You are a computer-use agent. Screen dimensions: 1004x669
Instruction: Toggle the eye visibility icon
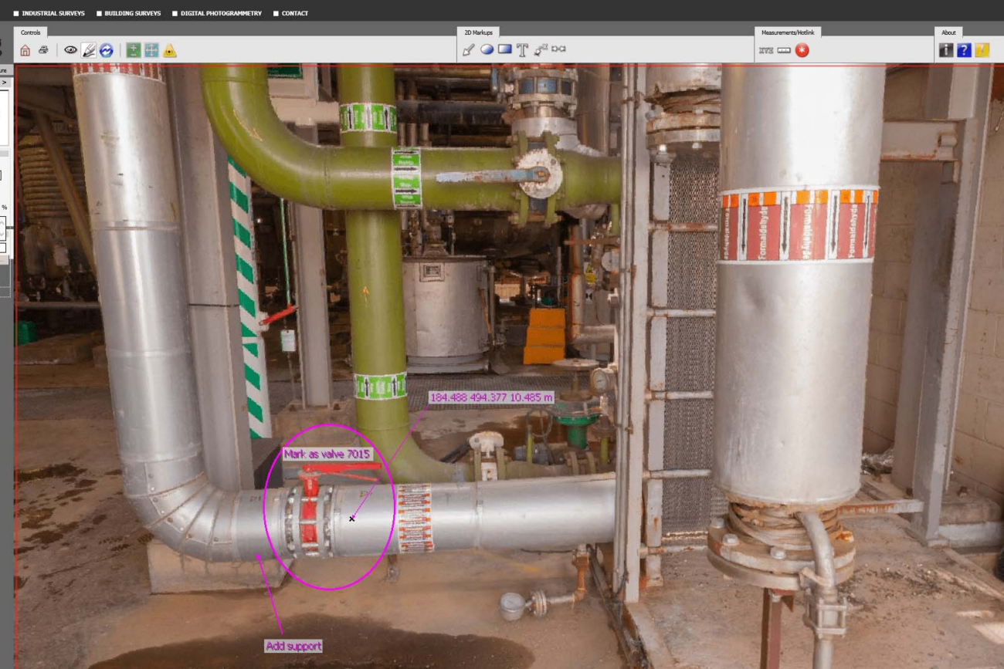coord(70,50)
